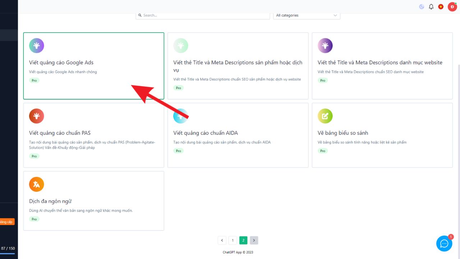Viewport: 460px width, 259px height.
Task: Click the red icon of Viết quảng cáo chuẩn PAS
Action: tap(37, 116)
